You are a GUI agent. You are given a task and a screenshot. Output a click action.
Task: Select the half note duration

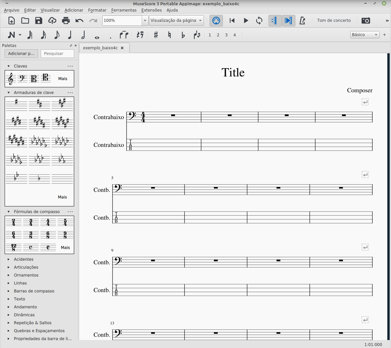[x=83, y=35]
